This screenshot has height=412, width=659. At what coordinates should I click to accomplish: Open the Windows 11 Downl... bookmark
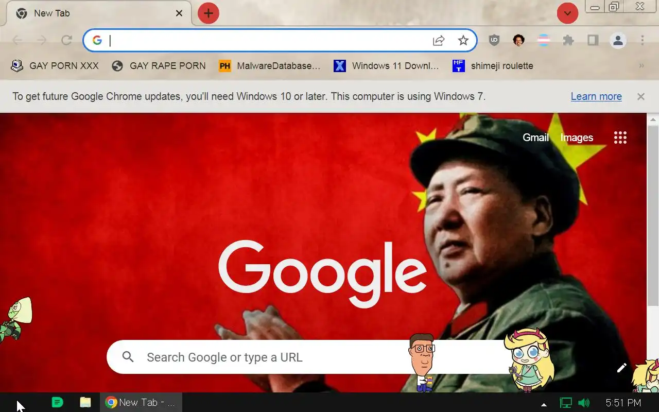tap(386, 66)
